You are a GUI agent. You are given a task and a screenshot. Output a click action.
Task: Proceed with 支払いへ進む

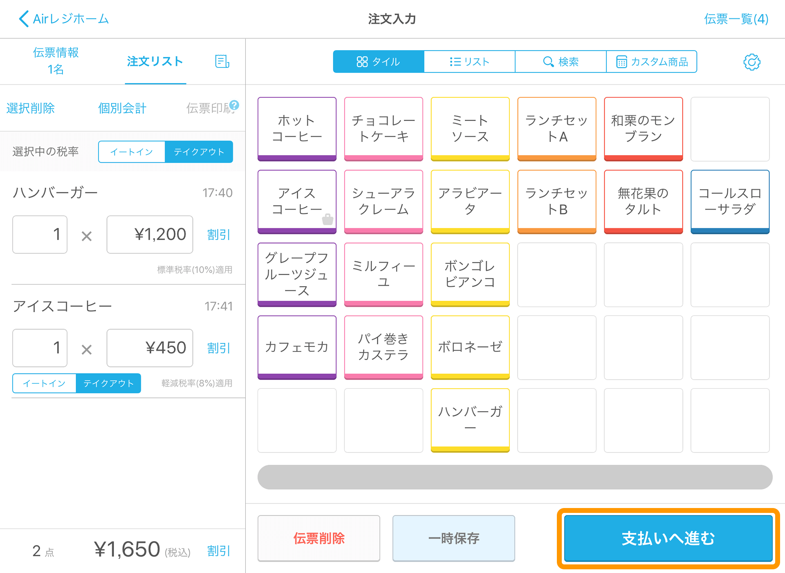pyautogui.click(x=668, y=538)
